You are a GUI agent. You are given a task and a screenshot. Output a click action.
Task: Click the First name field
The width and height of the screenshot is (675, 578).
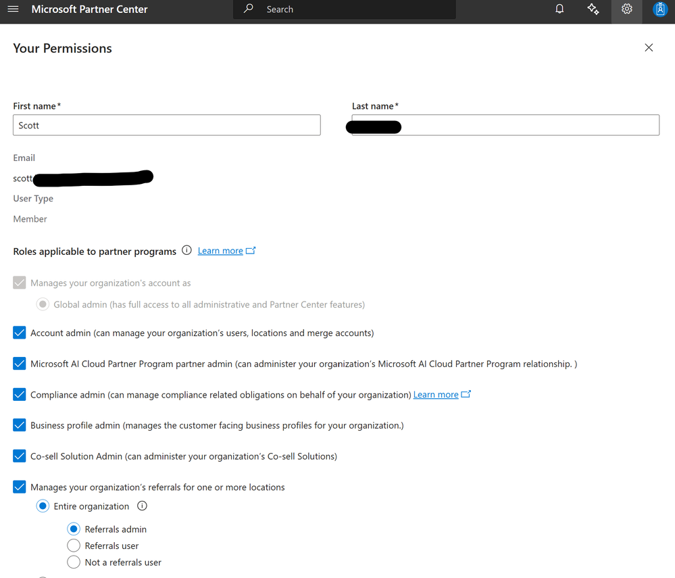167,125
